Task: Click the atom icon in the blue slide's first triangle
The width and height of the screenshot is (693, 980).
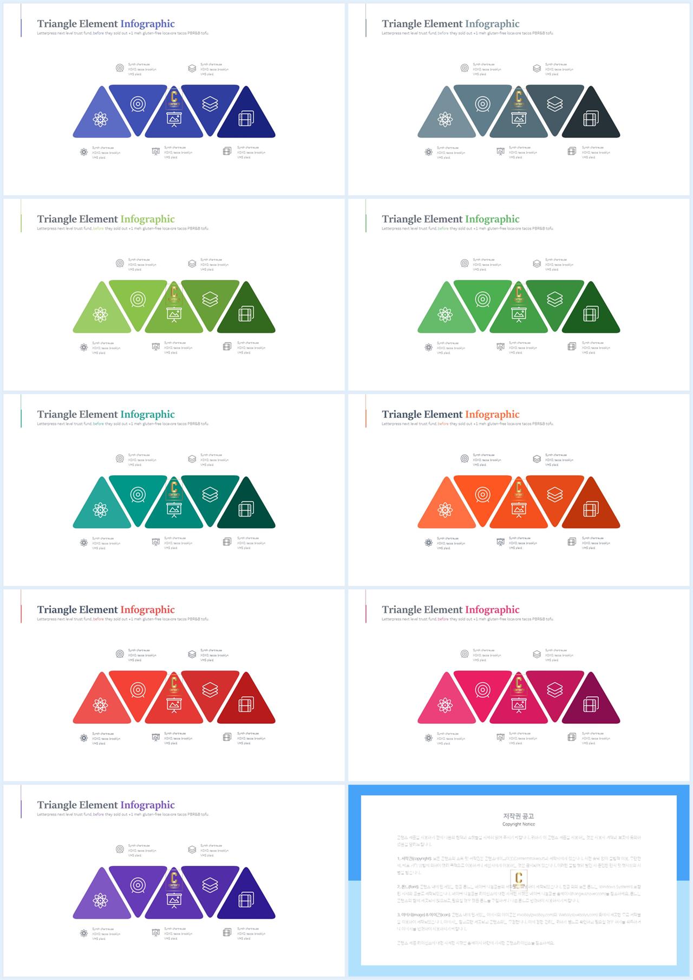Action: pyautogui.click(x=100, y=119)
